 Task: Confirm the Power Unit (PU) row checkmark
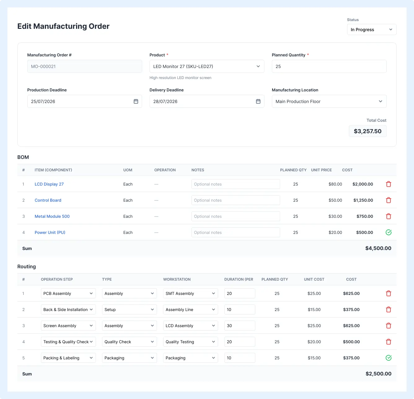pos(388,232)
